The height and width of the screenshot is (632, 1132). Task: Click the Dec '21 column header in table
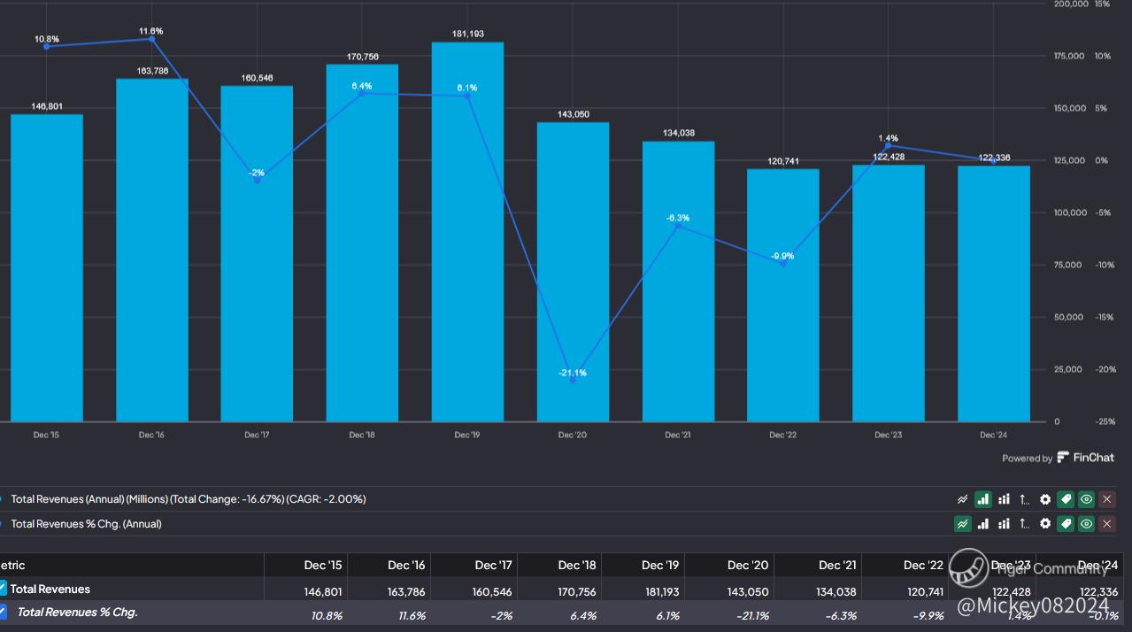836,565
